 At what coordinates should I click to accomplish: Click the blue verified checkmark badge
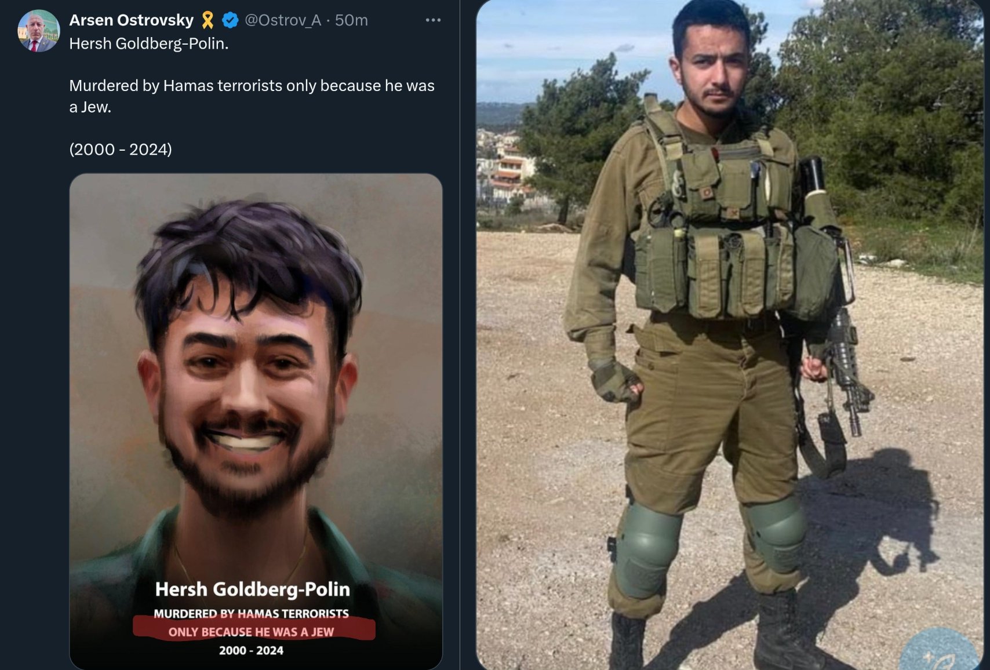(230, 20)
